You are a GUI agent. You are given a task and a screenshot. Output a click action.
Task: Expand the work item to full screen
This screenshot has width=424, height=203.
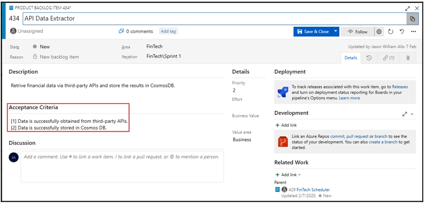[407, 8]
